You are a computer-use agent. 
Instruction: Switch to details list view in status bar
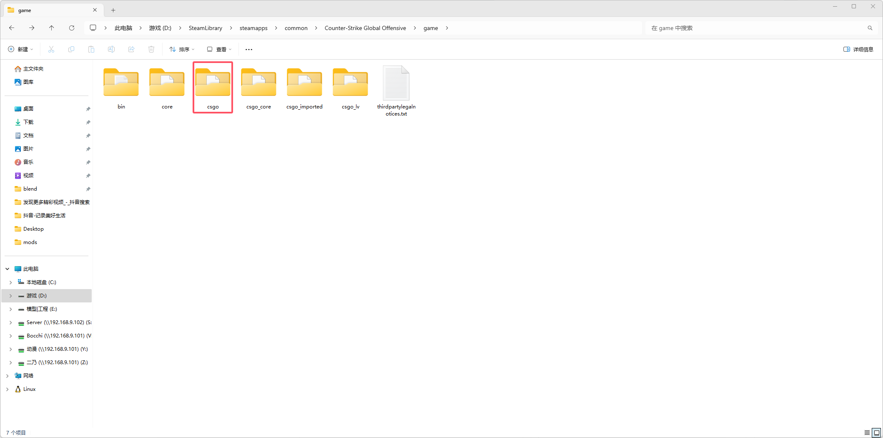(867, 433)
